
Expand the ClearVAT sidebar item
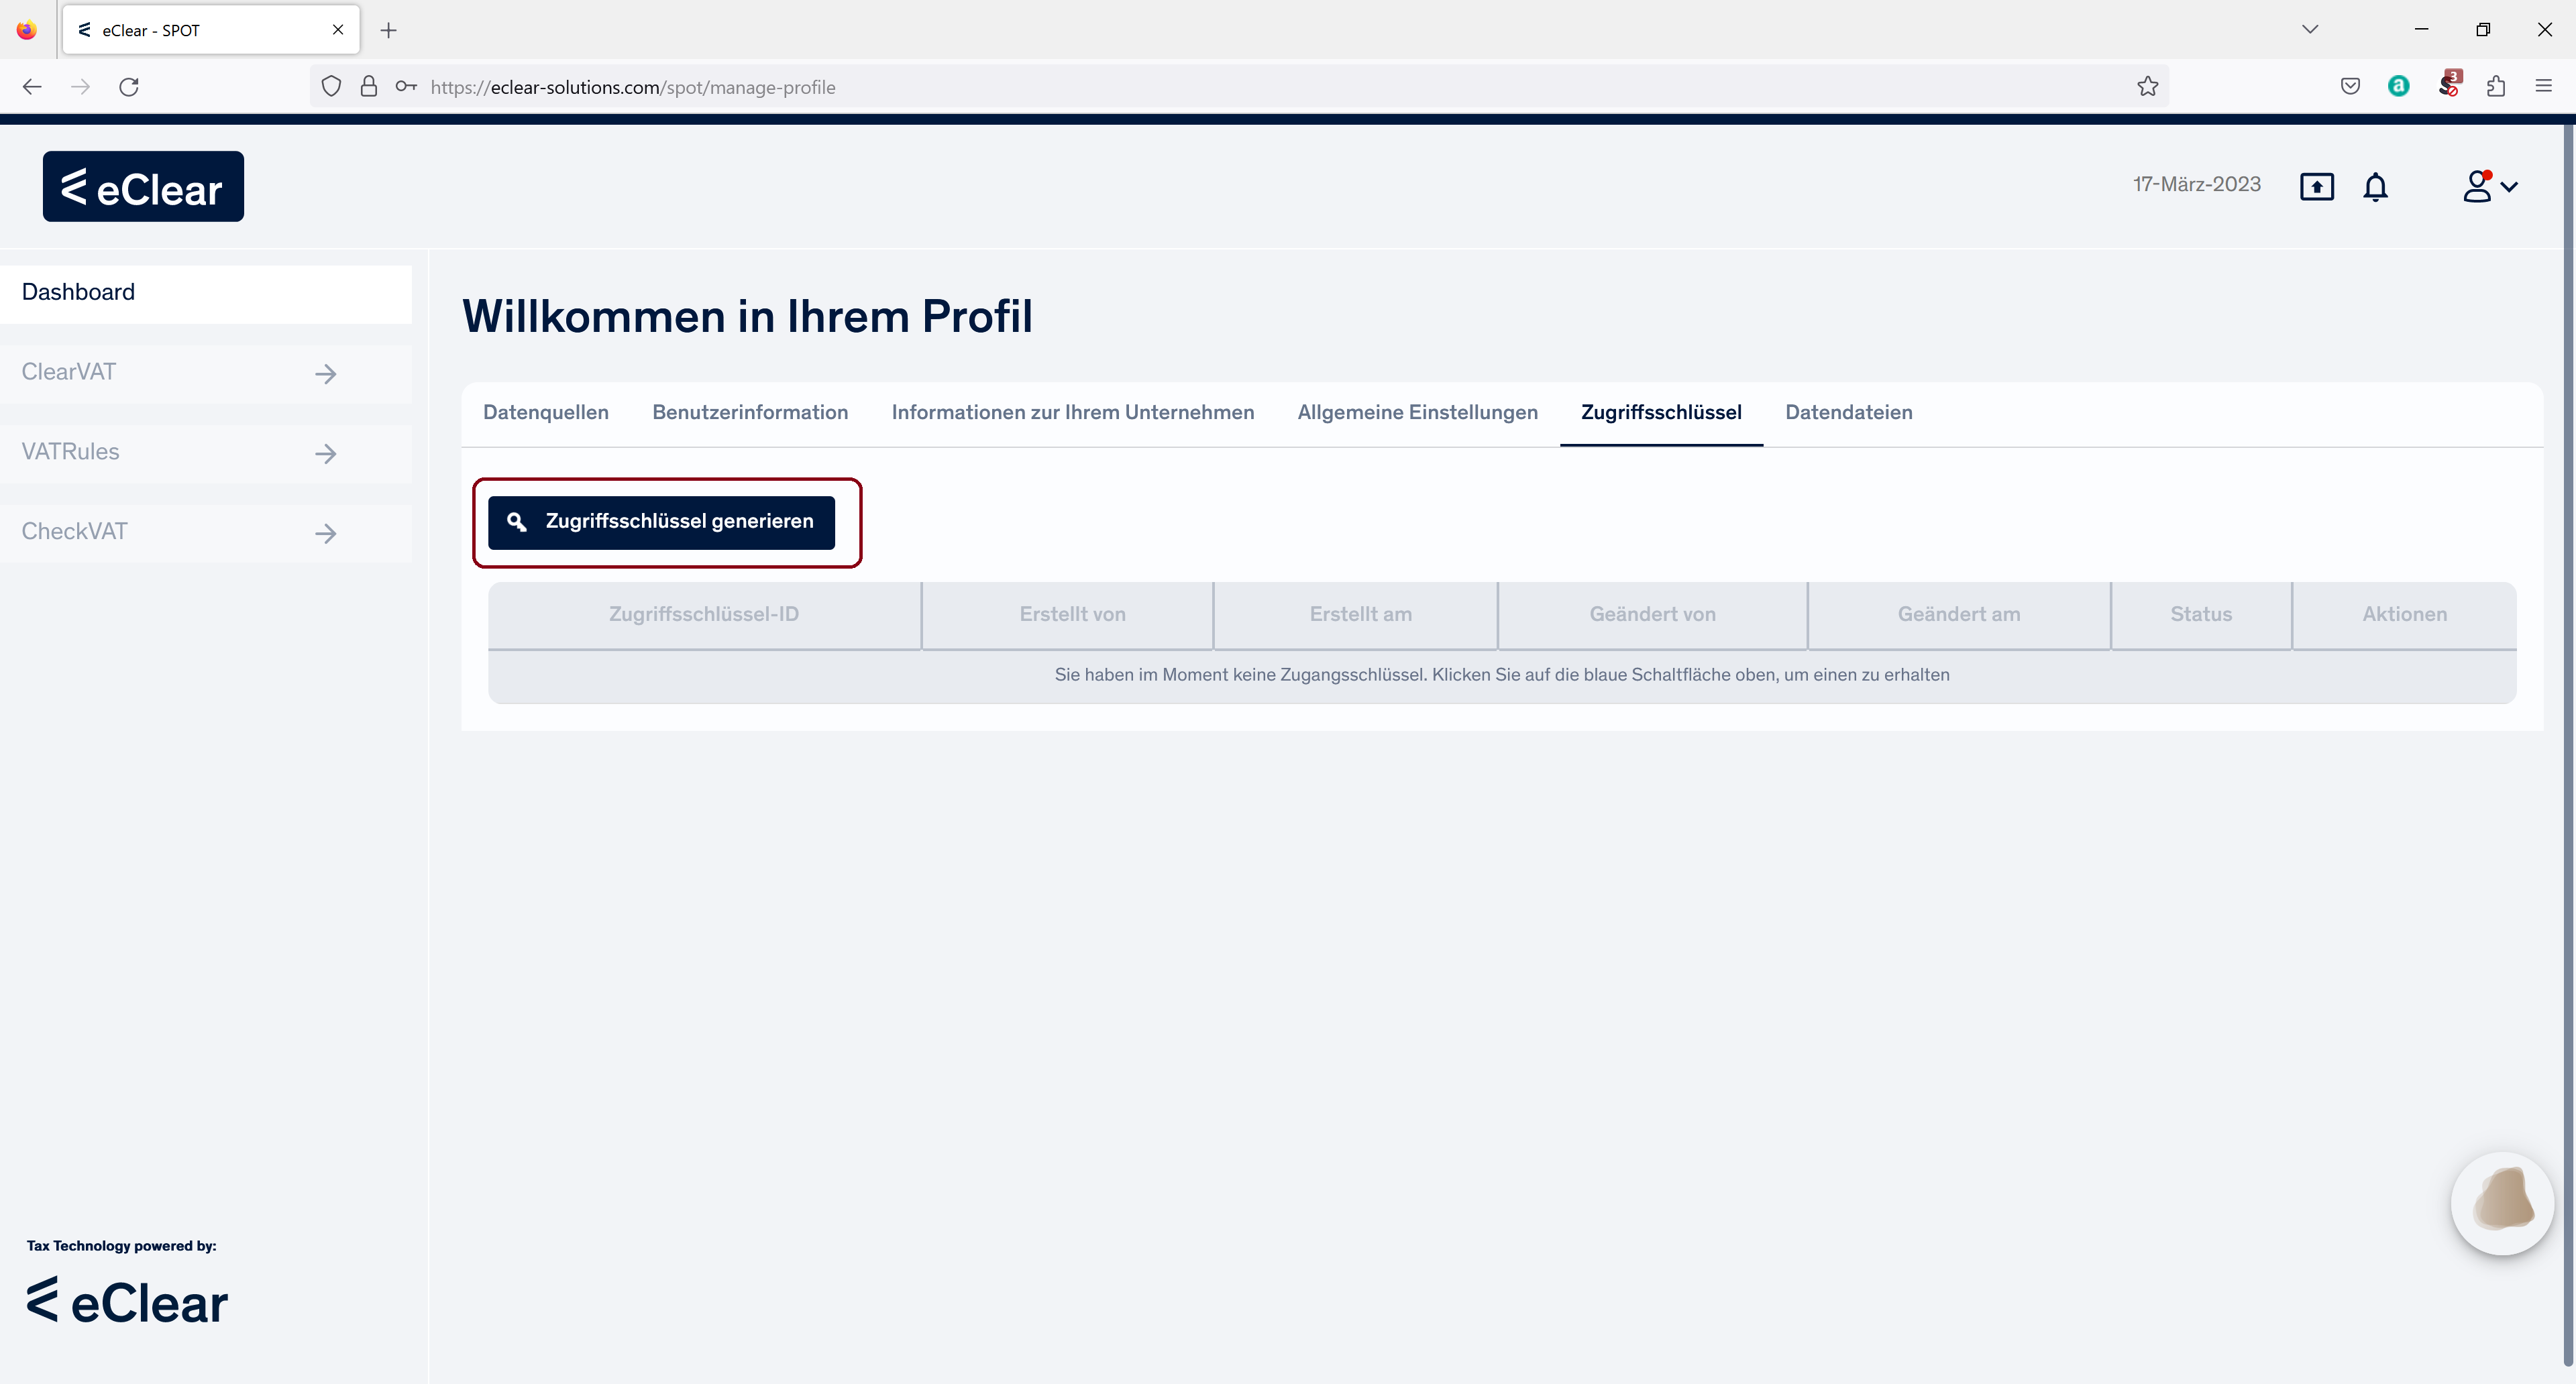pyautogui.click(x=325, y=373)
